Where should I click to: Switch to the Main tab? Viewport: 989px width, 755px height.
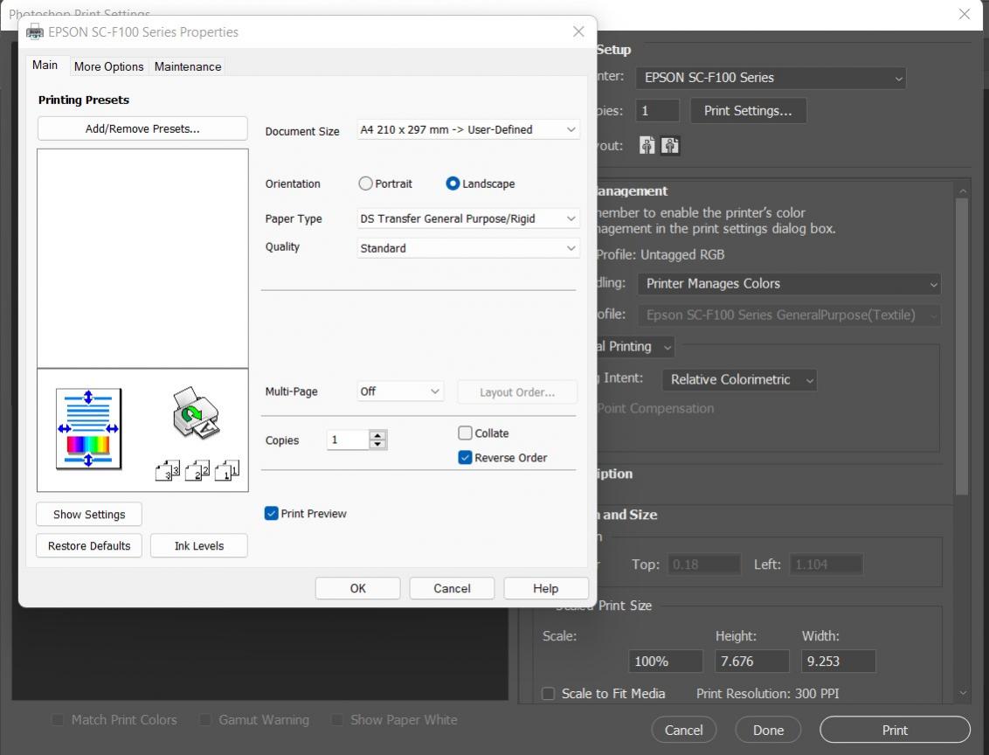[x=45, y=65]
